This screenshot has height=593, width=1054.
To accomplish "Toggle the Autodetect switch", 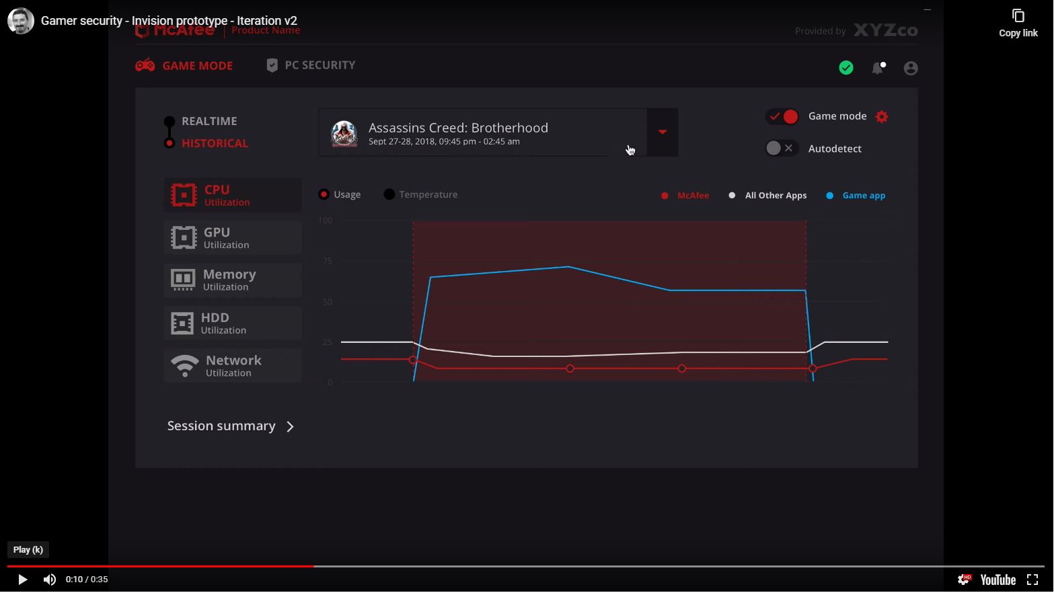I will click(782, 148).
